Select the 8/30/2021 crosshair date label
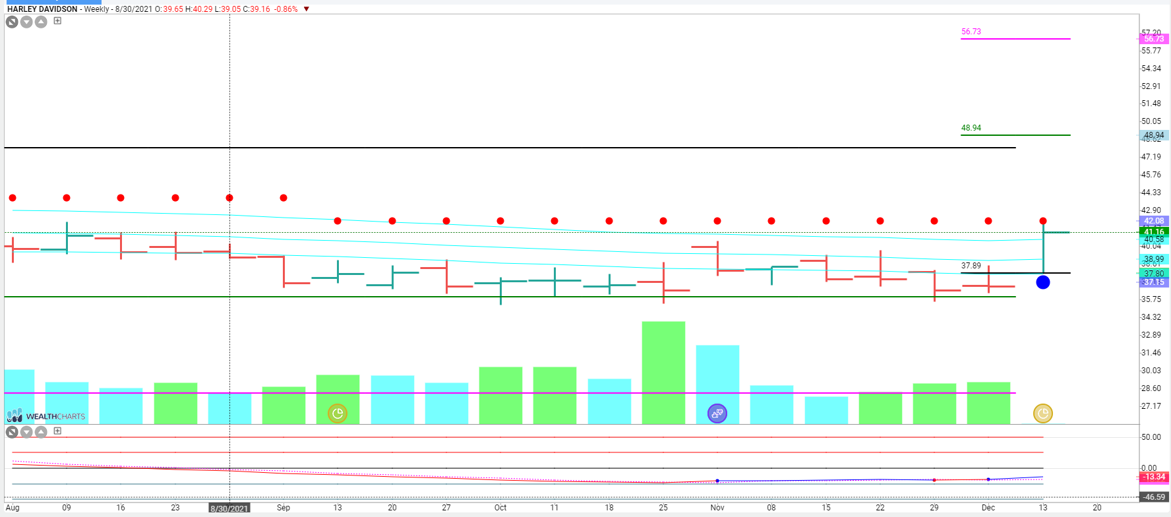 (x=229, y=508)
